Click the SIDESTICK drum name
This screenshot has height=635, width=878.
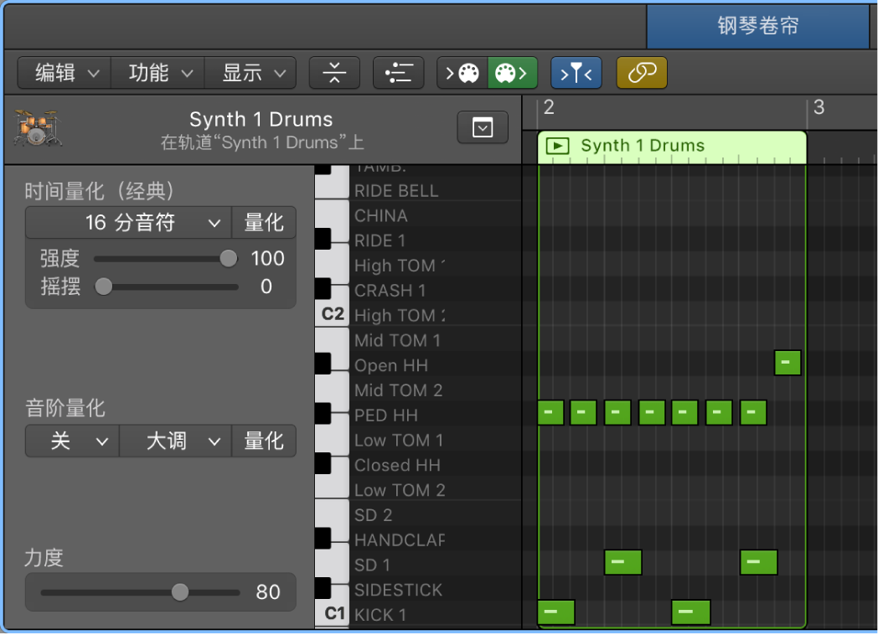coord(398,591)
